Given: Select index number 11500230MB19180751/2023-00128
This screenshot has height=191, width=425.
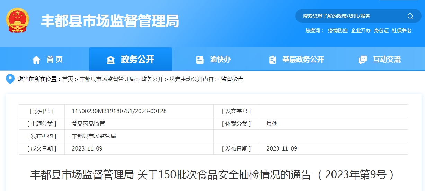Looking at the screenshot, I should point(119,111).
